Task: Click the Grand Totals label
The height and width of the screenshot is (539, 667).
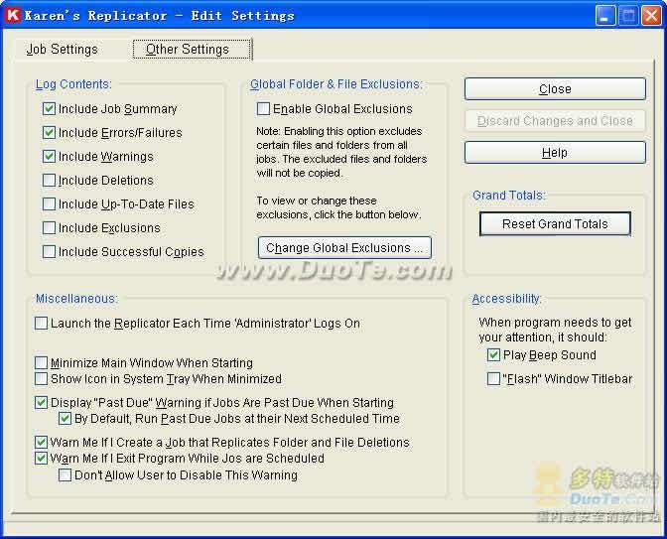Action: 509,196
